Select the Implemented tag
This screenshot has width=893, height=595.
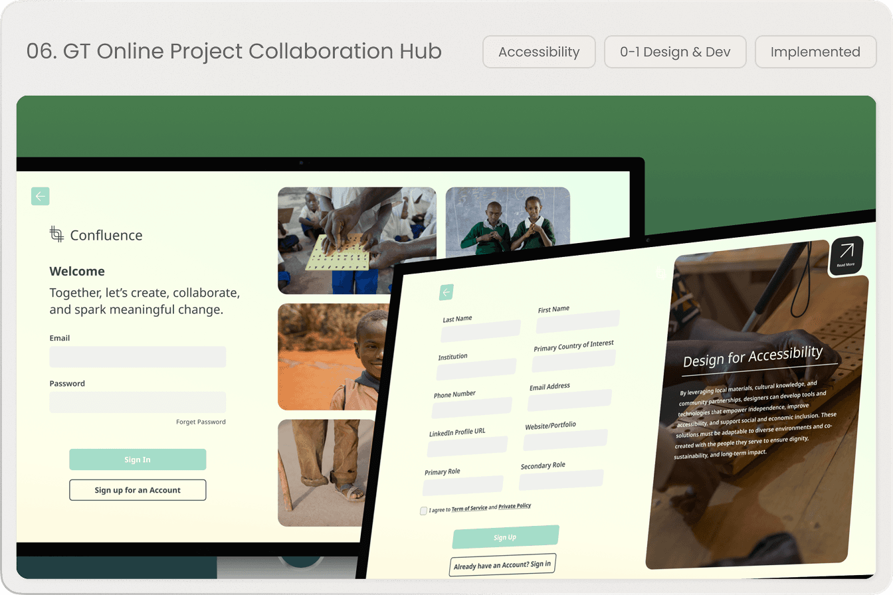[x=815, y=52]
